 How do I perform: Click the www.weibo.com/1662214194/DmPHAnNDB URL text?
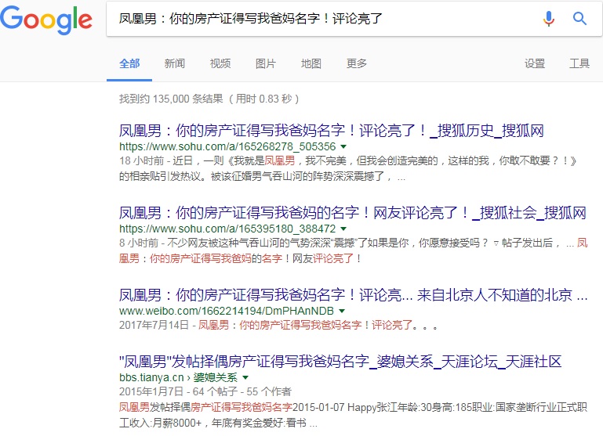227,311
